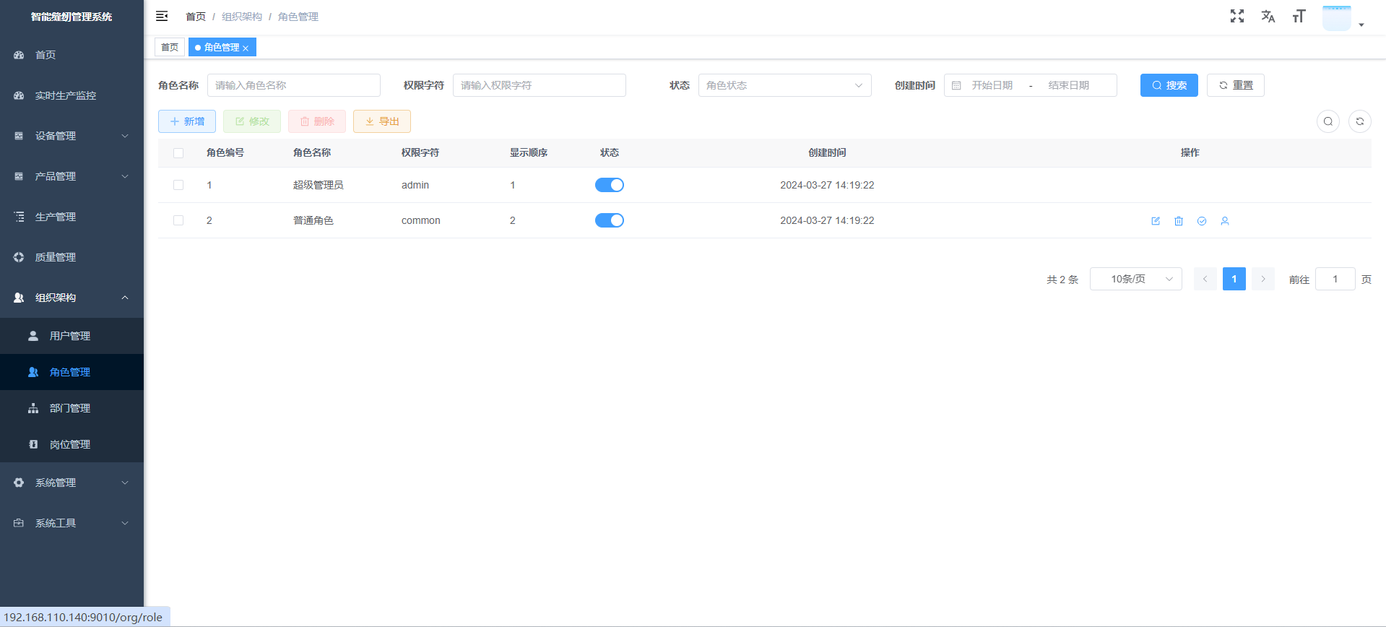1386x627 pixels.
Task: Check the checkbox for role number 2
Action: 178,220
